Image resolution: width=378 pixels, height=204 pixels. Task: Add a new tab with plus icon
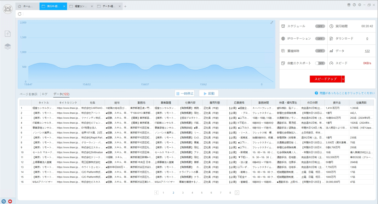pos(125,6)
